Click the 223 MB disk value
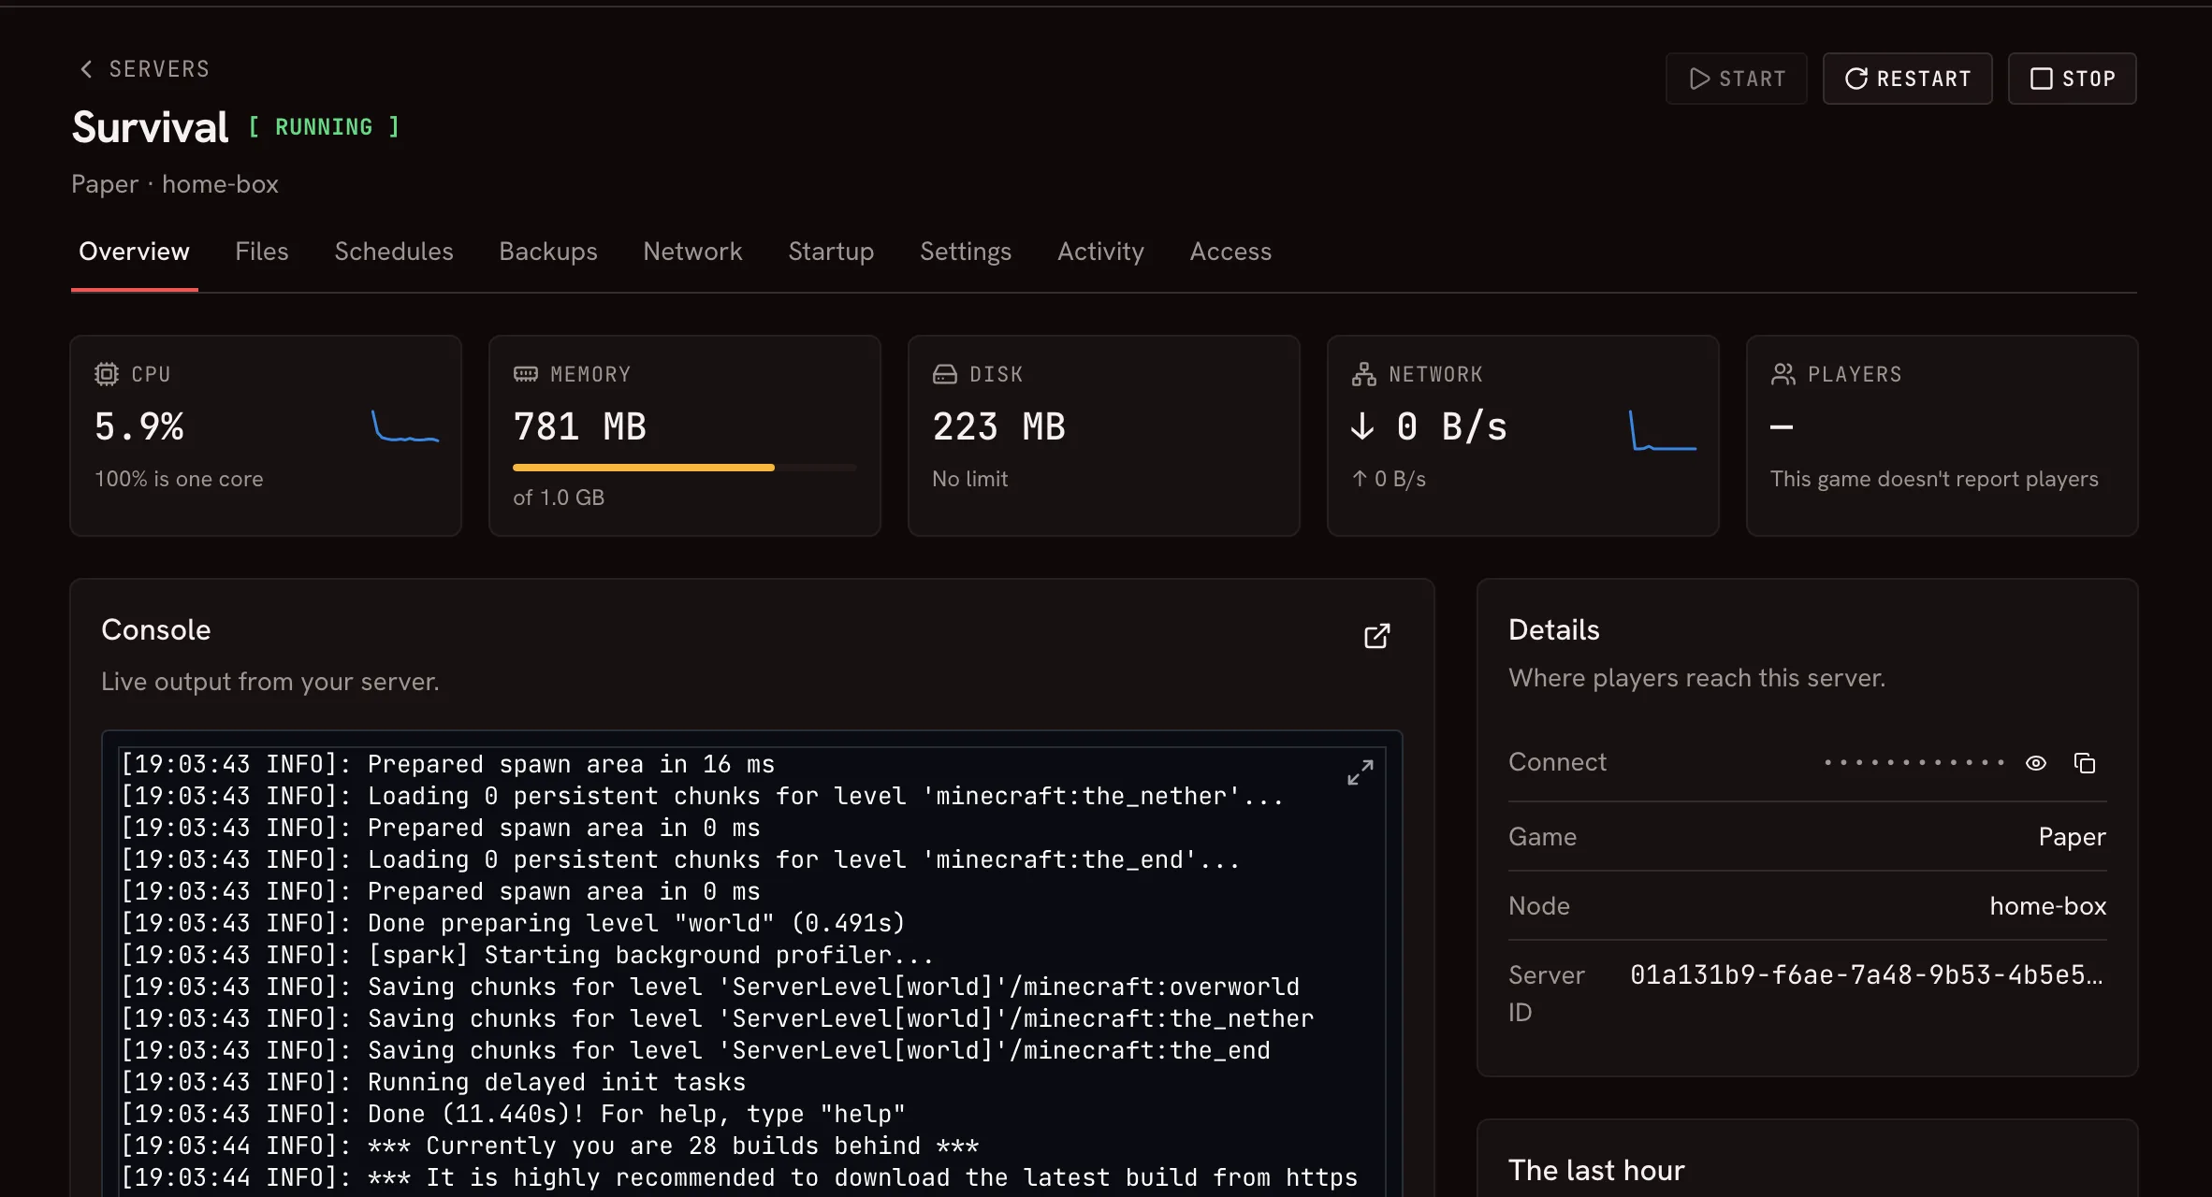 [999, 426]
